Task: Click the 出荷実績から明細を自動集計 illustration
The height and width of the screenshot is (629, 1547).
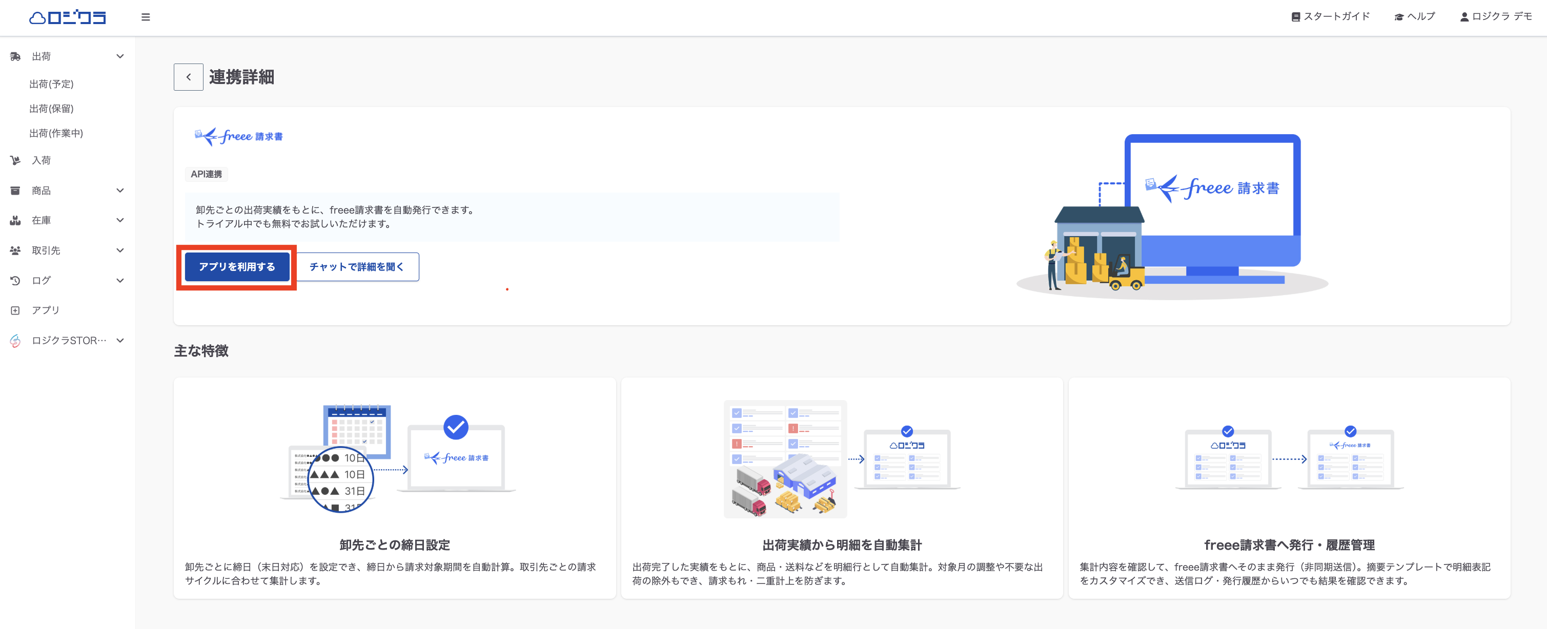Action: point(842,459)
